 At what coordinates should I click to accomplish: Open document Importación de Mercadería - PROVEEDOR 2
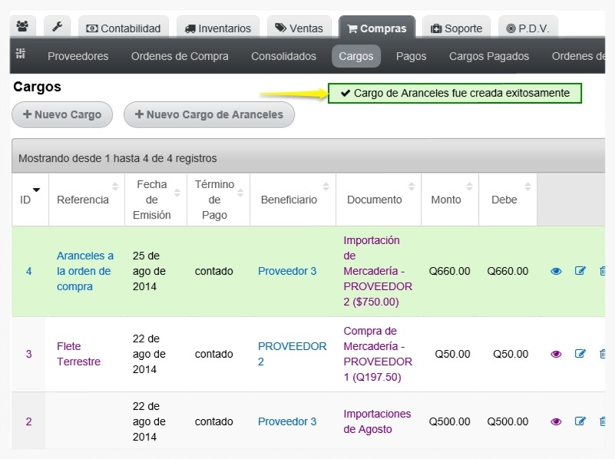378,271
